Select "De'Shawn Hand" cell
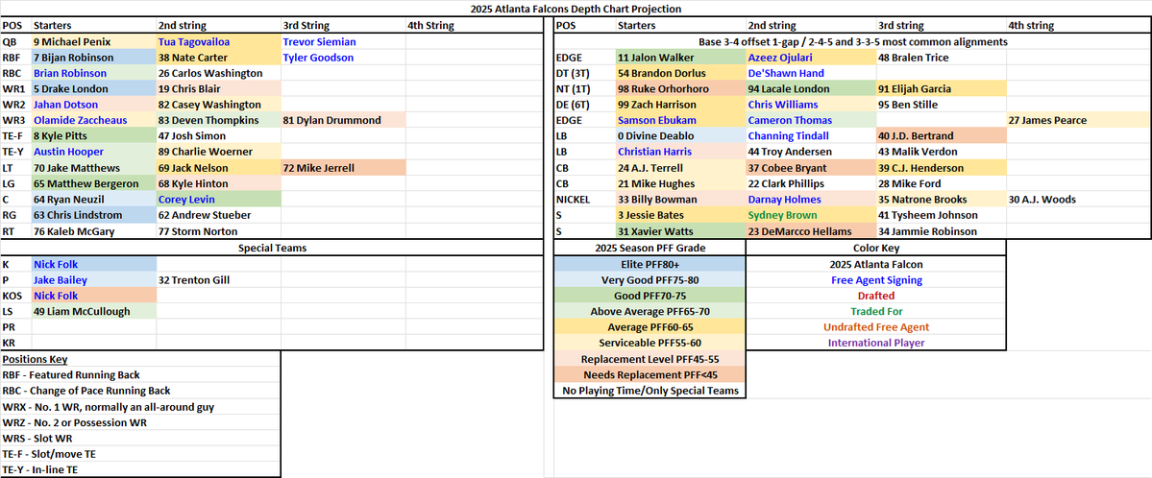1152x478 pixels. point(811,73)
